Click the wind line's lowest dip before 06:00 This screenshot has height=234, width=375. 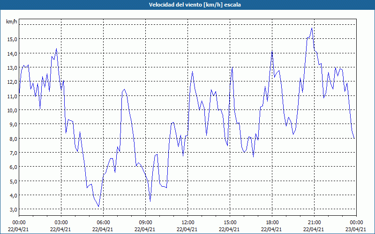(98, 206)
